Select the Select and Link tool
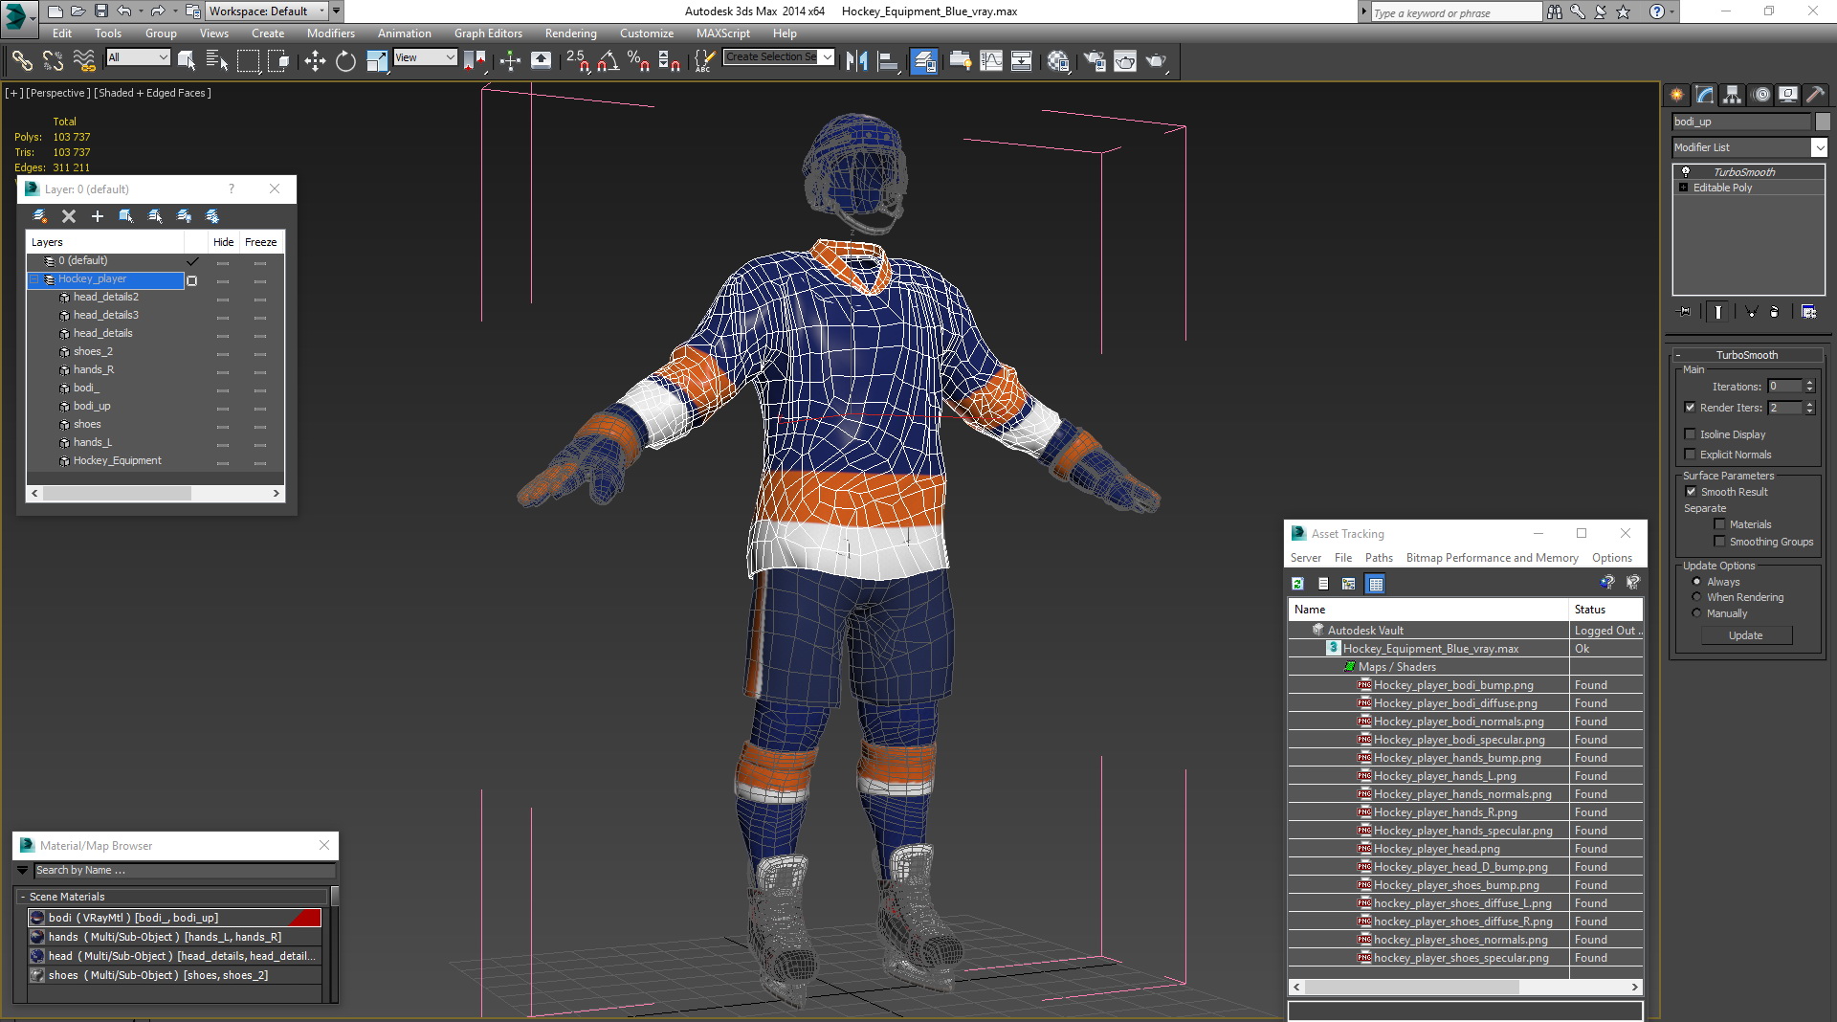1837x1022 pixels. click(21, 61)
